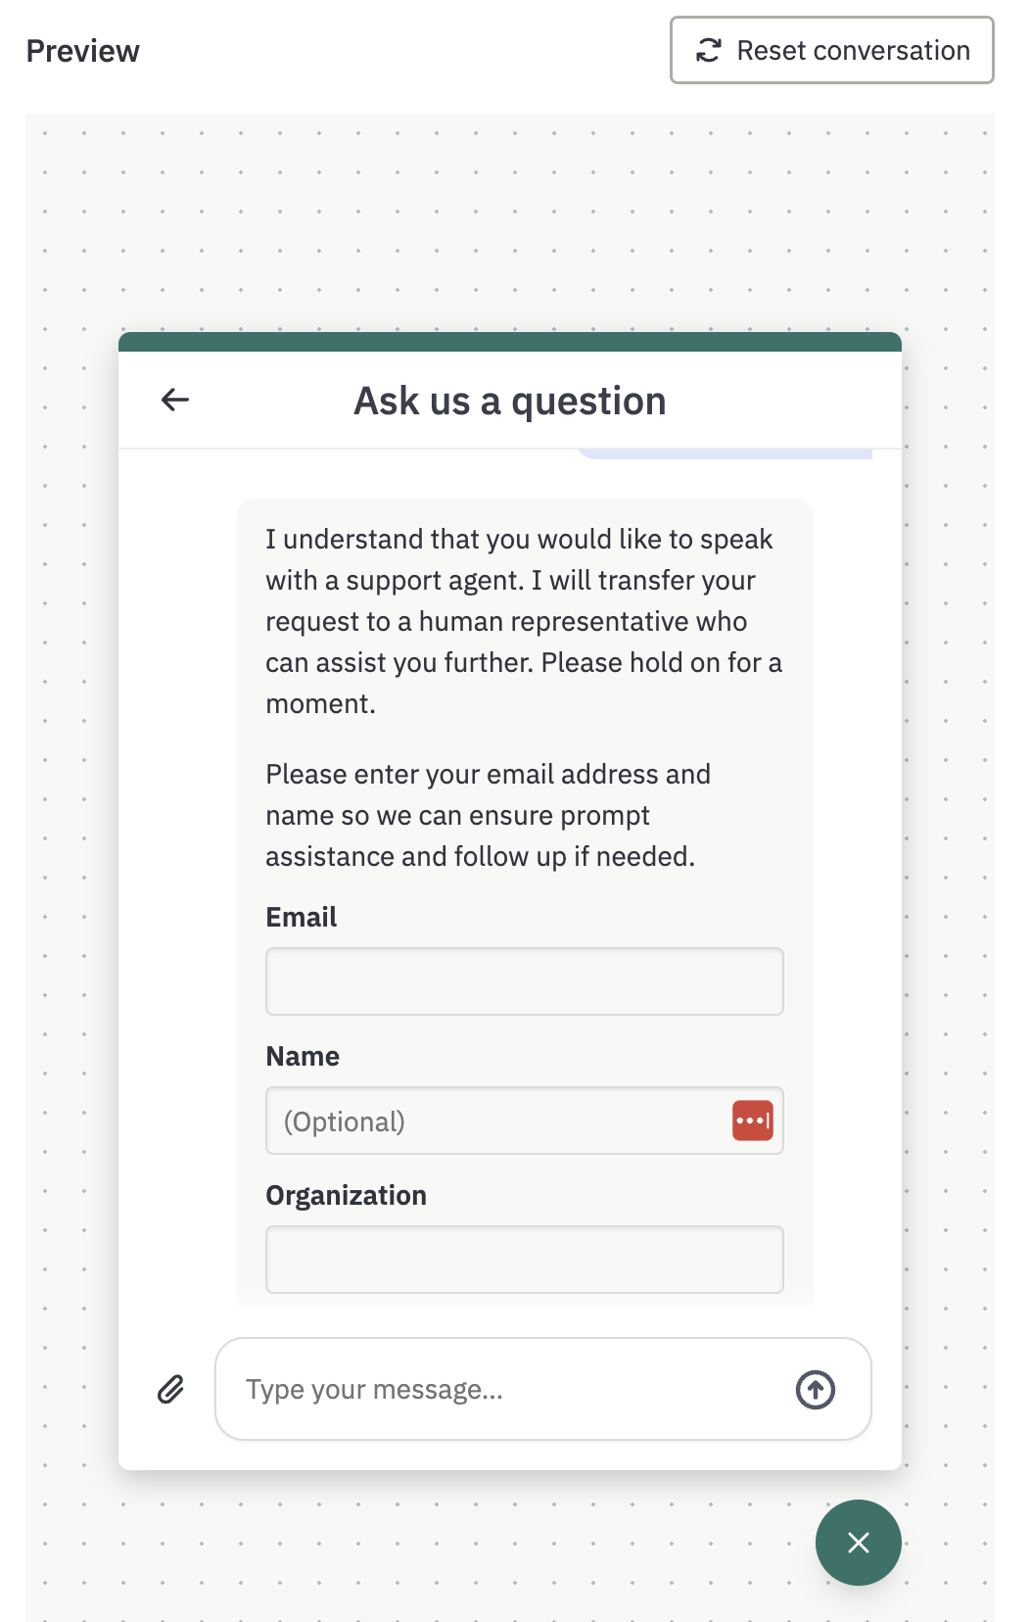Viewport: 1030px width, 1622px height.
Task: Click the Reset conversation button
Action: click(832, 50)
